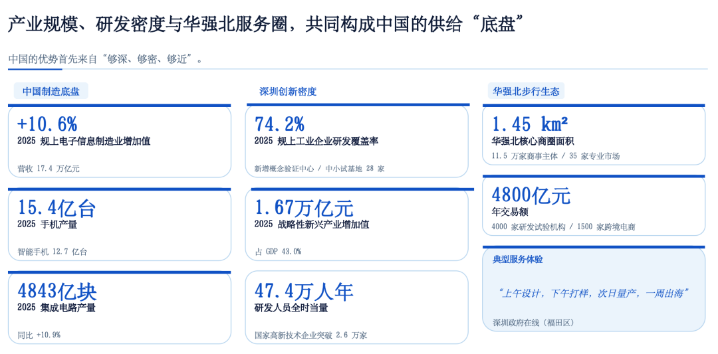Click the 深圳创新密度 section label
The height and width of the screenshot is (354, 718).
(x=288, y=91)
